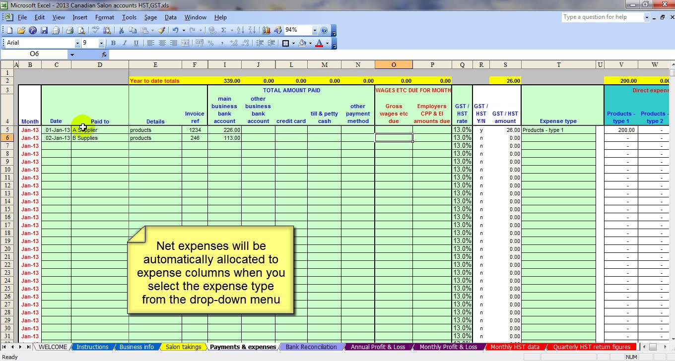Apply Percent Style to selection

(210, 43)
